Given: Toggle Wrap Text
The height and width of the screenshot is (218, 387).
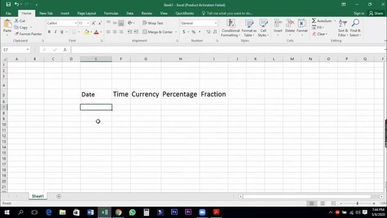Looking at the screenshot, I should click(x=153, y=23).
